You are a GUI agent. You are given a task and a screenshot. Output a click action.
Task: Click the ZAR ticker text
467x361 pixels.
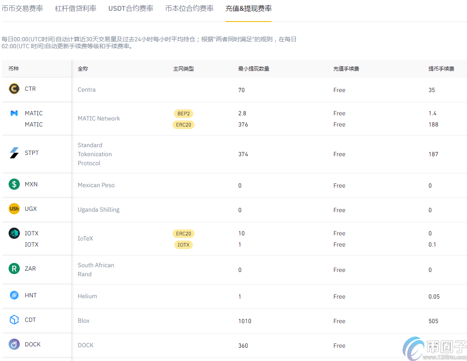click(x=30, y=268)
